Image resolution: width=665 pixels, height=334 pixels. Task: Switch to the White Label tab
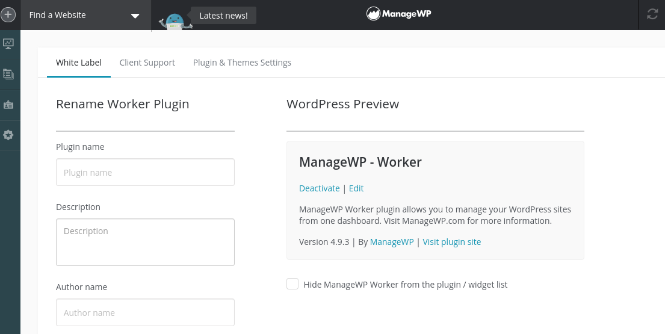[x=79, y=63]
